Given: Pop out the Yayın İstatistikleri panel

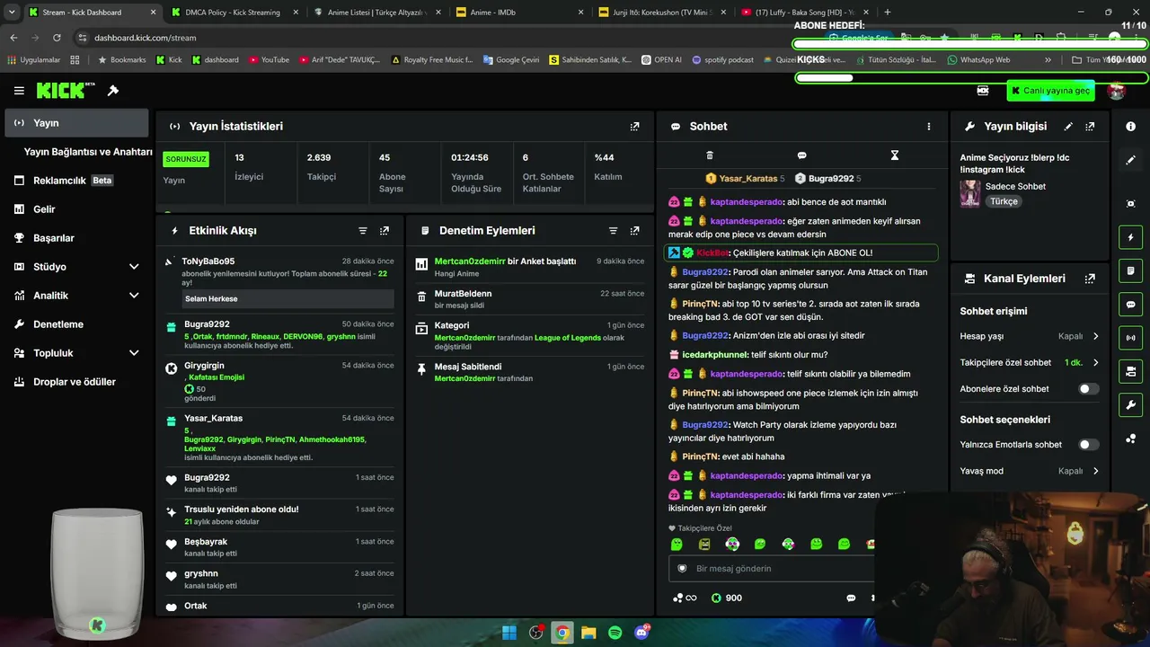Looking at the screenshot, I should pyautogui.click(x=635, y=127).
